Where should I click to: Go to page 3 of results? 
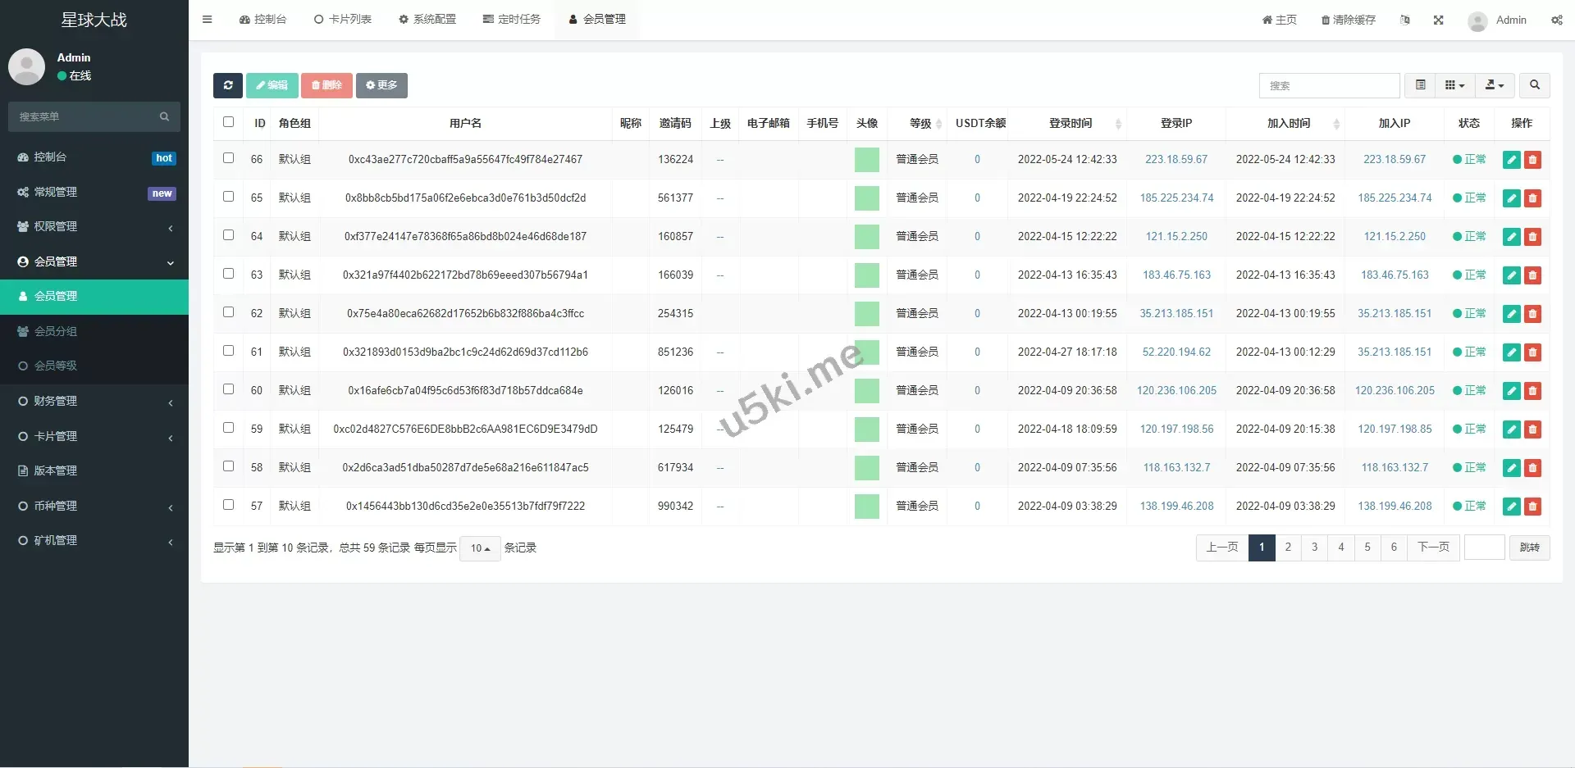point(1314,548)
